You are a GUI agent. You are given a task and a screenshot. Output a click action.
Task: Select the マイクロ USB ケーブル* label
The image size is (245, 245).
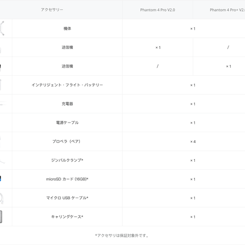point(67,198)
